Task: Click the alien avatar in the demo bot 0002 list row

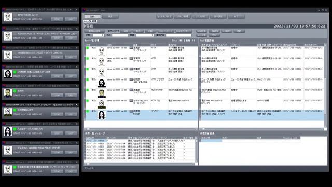Action: coord(102,62)
